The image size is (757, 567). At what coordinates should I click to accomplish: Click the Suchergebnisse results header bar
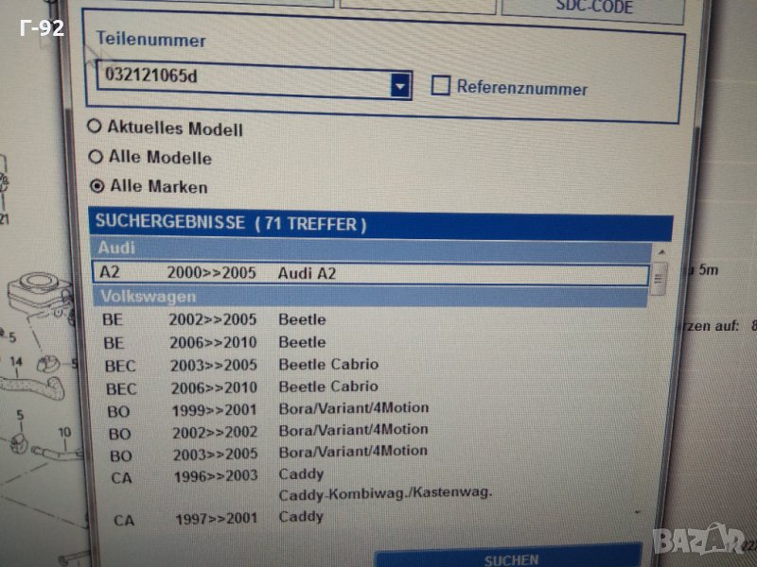(378, 225)
